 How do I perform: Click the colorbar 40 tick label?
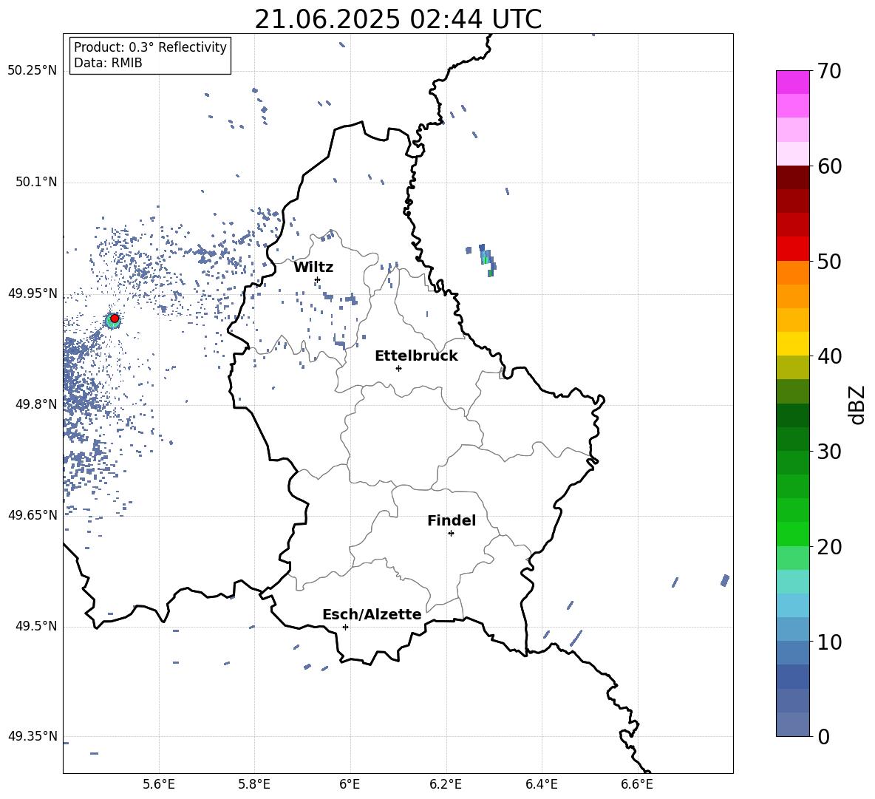(x=829, y=356)
